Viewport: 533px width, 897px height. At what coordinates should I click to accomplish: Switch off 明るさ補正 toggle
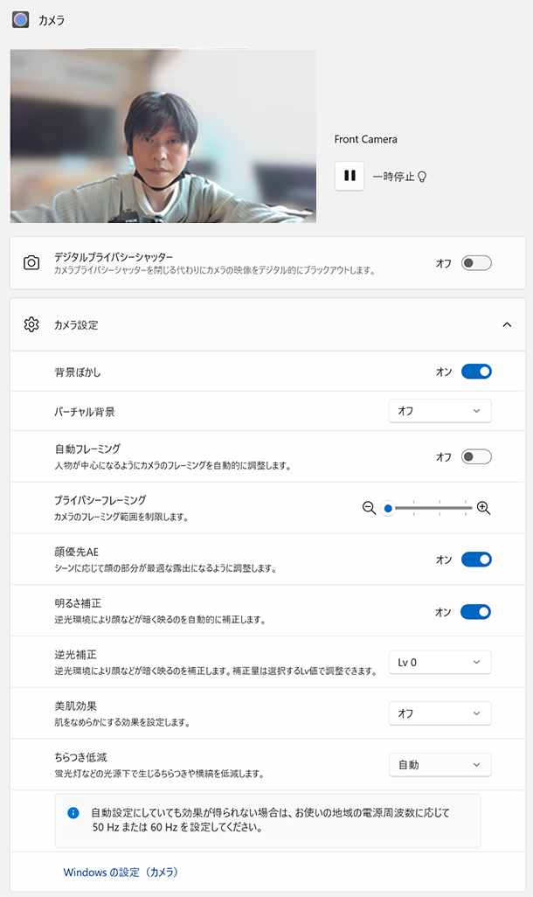[476, 612]
